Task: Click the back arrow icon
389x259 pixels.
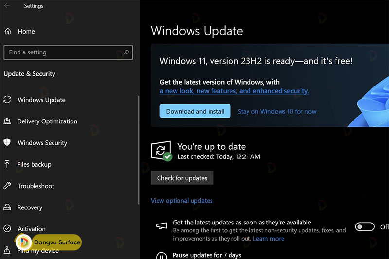Action: 7,5
